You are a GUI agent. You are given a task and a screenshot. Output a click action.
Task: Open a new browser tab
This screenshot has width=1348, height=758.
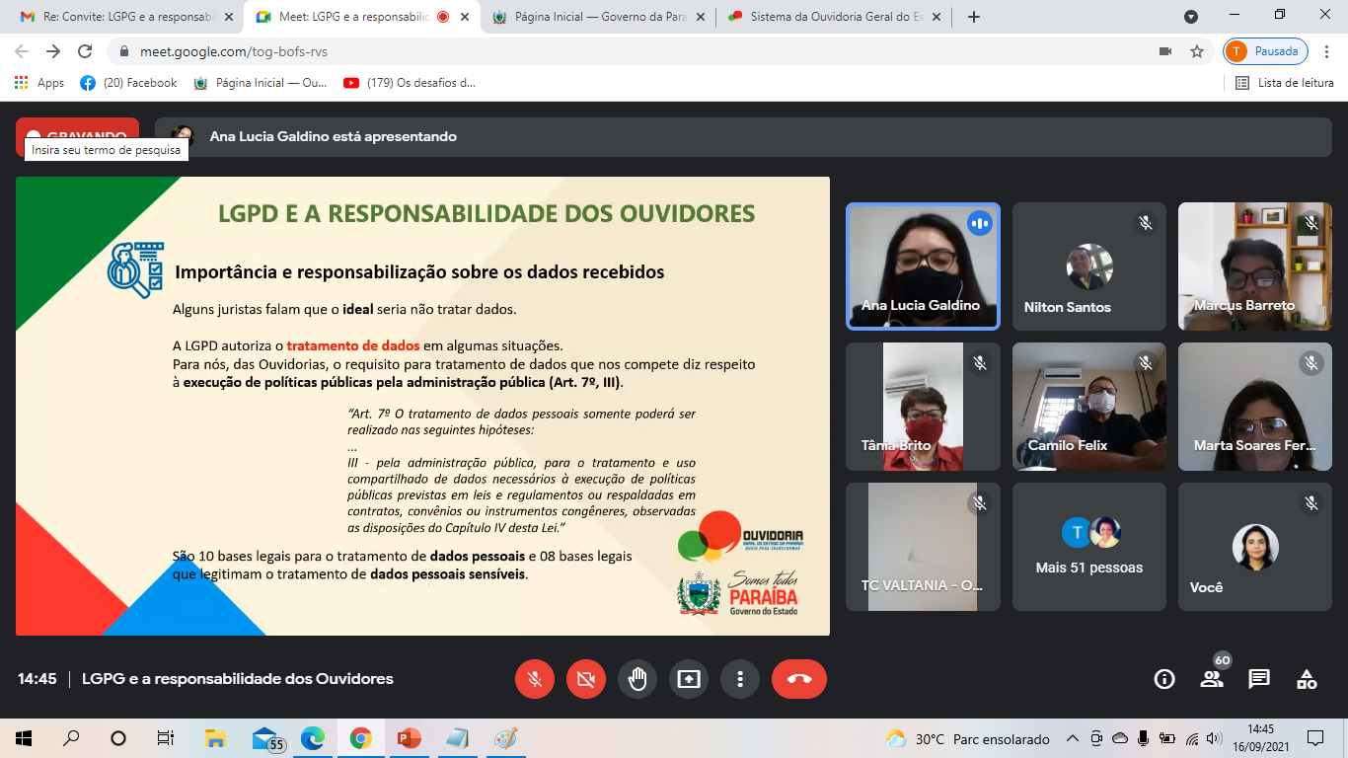tap(974, 17)
